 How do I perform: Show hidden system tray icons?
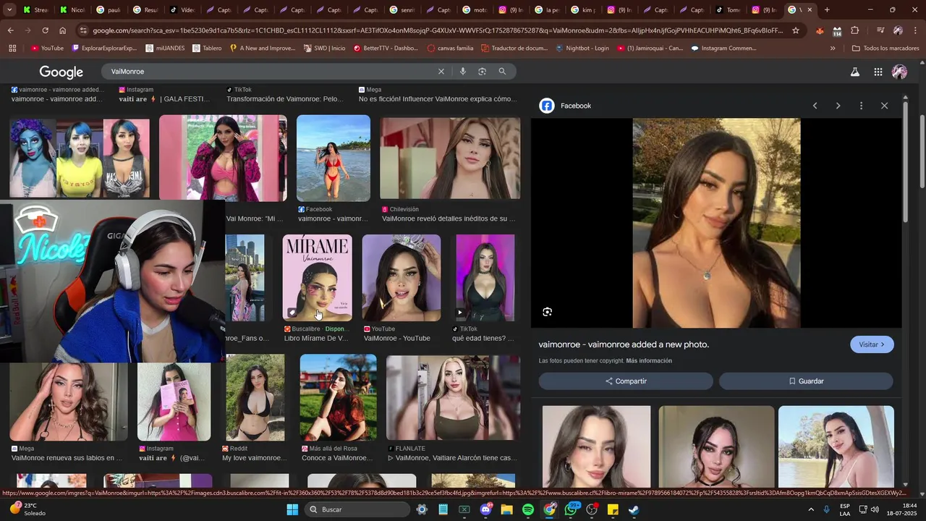coord(810,509)
